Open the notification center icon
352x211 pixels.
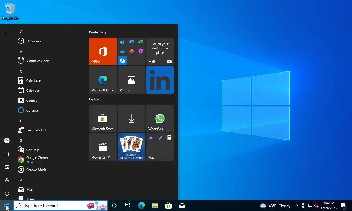pos(343,206)
